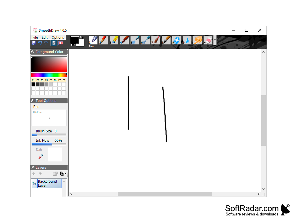Click the horizontal scroll left arrow
Image resolution: width=297 pixels, height=223 pixels.
point(71,194)
